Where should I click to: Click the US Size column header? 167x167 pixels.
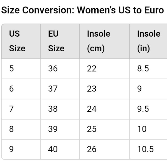coord(17,41)
